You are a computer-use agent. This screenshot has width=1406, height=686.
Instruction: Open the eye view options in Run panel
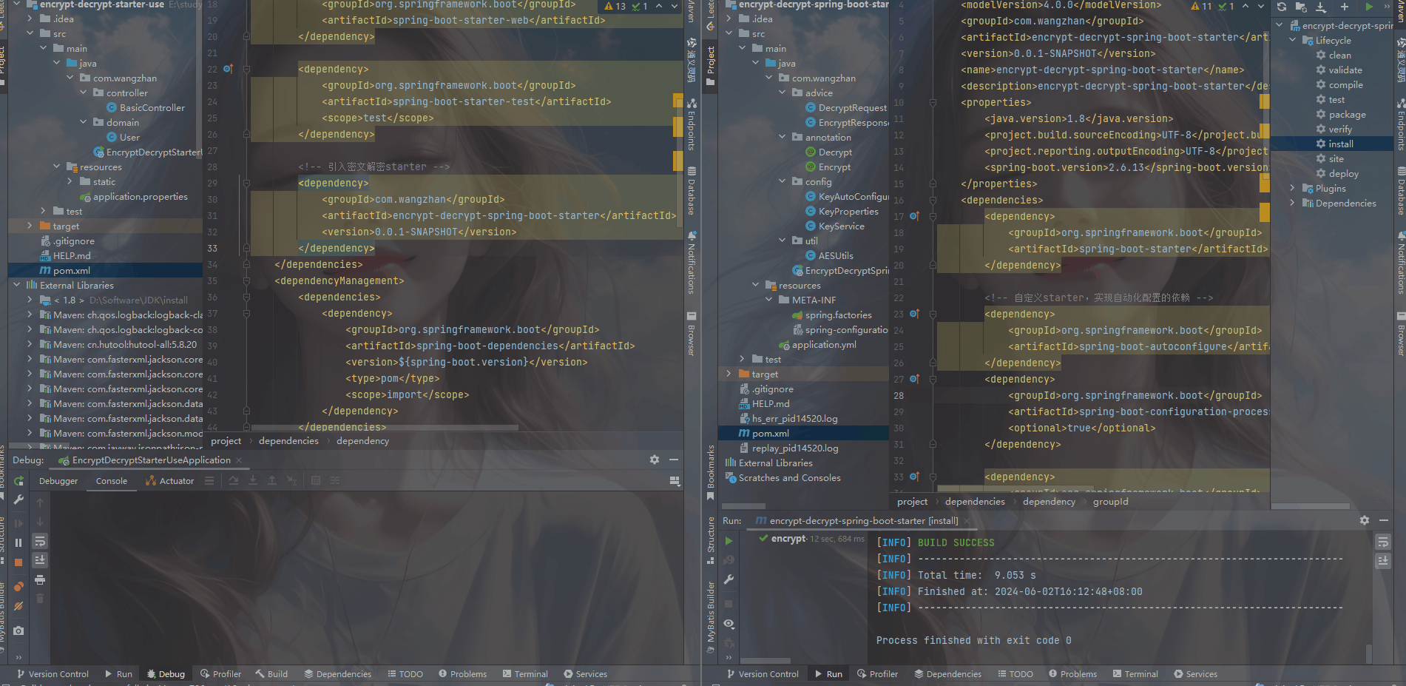click(729, 624)
